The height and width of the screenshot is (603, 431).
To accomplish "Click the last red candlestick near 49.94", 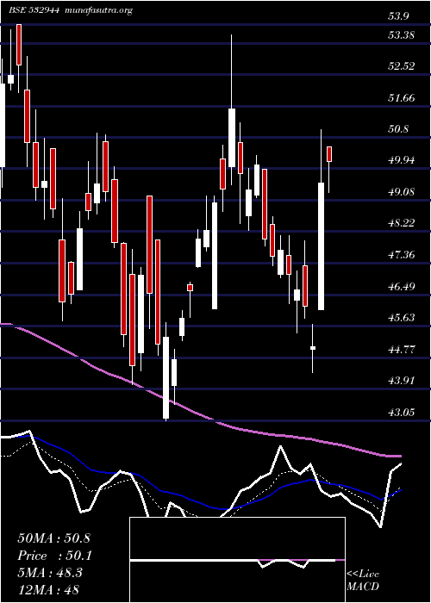I will [x=329, y=154].
